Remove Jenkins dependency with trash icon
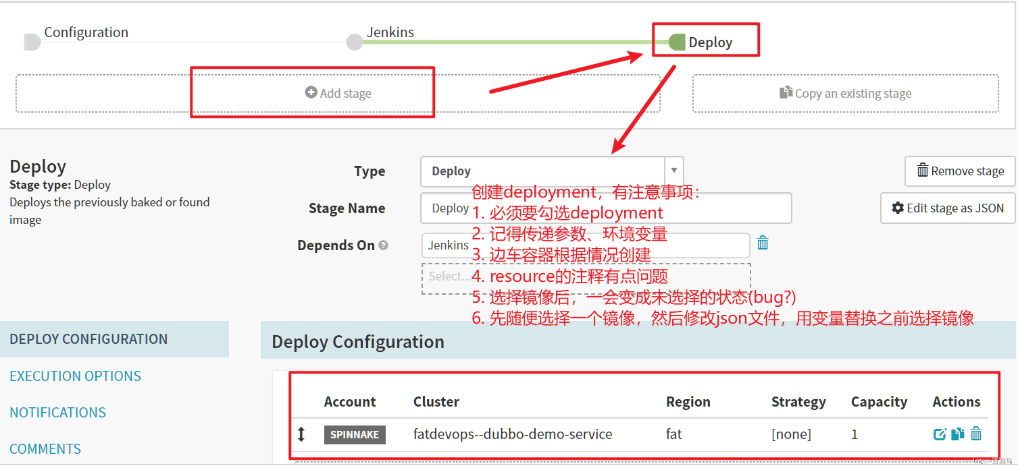The width and height of the screenshot is (1018, 470). tap(763, 243)
